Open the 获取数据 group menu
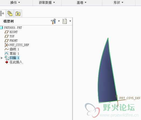 click(47, 2)
